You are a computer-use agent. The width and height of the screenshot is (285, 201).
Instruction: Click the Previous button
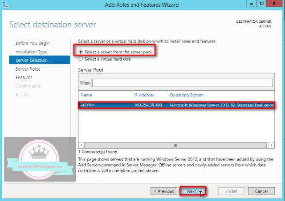point(164,191)
